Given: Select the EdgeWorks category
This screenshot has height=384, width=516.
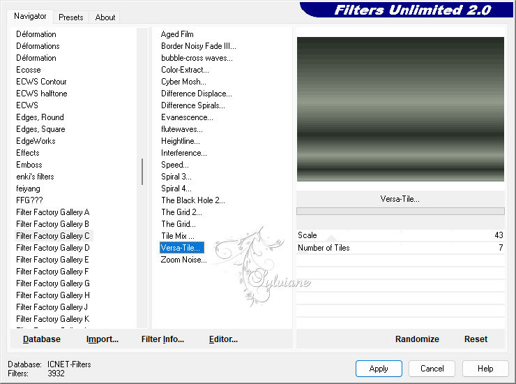Looking at the screenshot, I should (36, 141).
